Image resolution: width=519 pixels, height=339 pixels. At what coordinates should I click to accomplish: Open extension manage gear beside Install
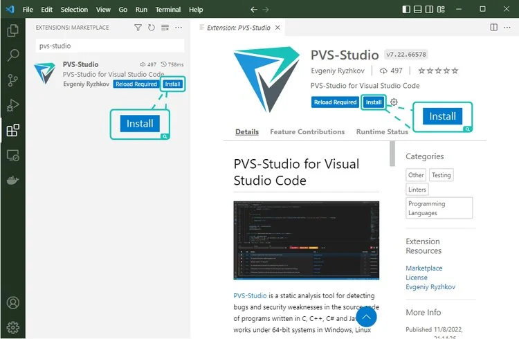pyautogui.click(x=394, y=102)
